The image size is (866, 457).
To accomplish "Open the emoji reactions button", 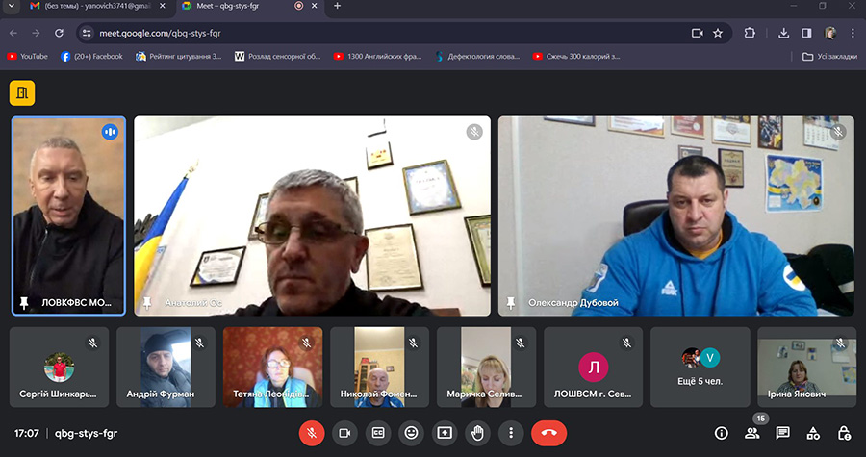I will (411, 433).
